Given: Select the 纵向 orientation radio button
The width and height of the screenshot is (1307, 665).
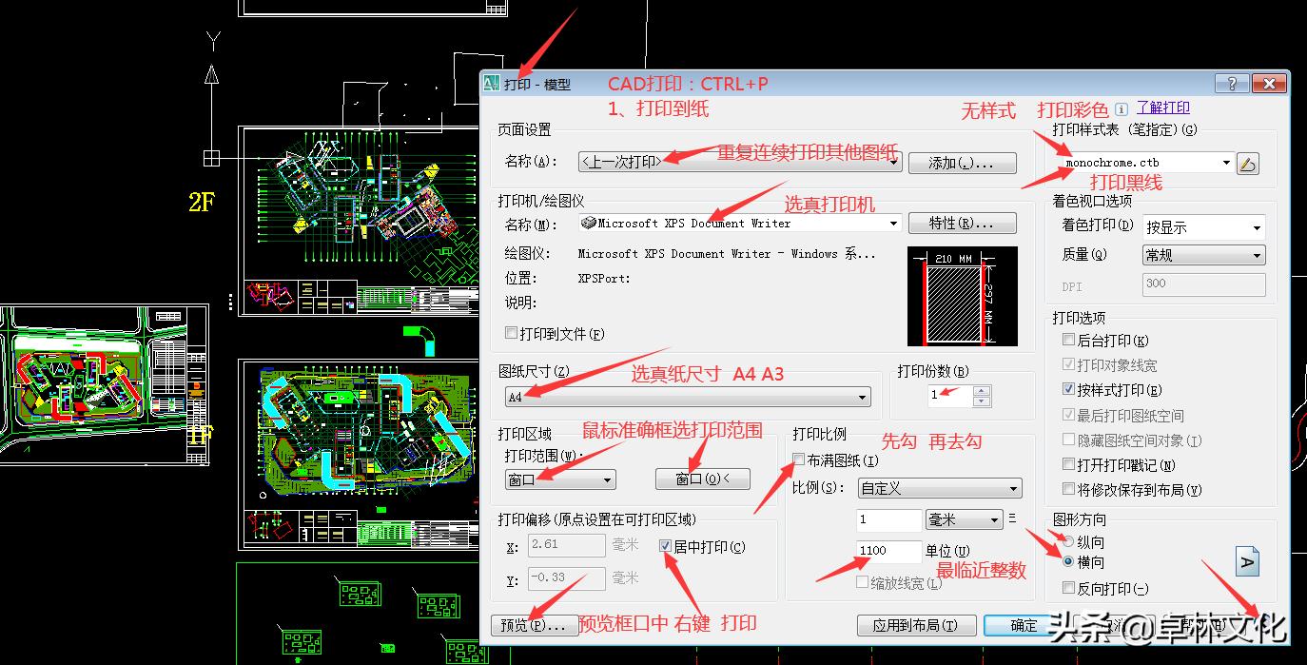Looking at the screenshot, I should click(x=1067, y=539).
